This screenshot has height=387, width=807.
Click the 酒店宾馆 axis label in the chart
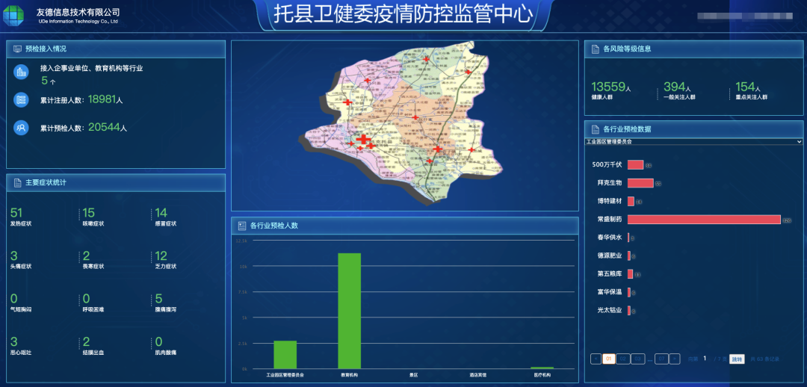477,375
